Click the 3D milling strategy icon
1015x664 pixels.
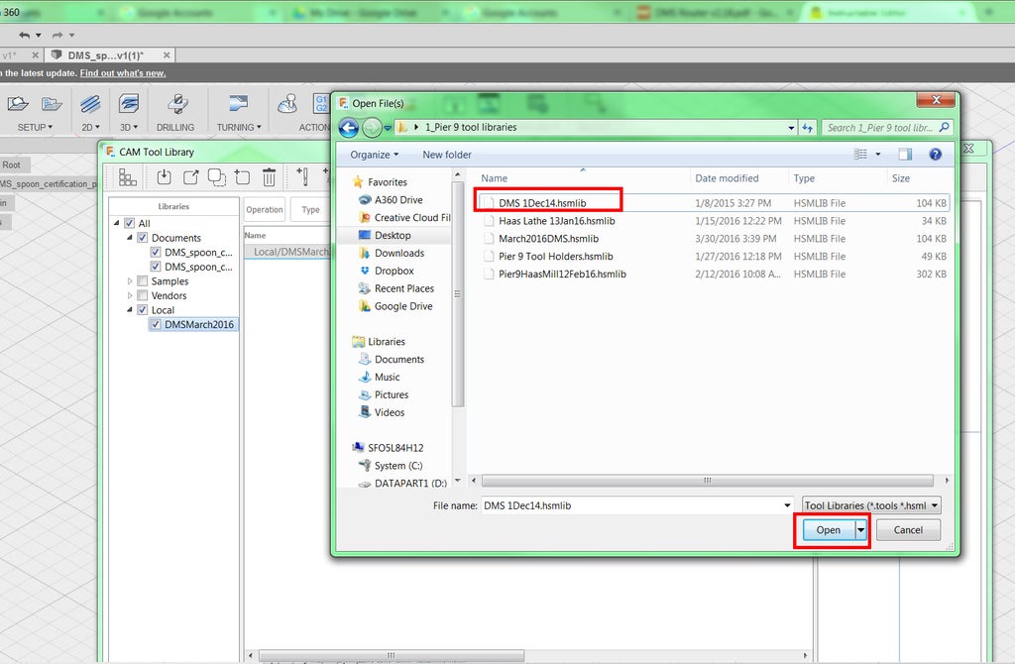(129, 103)
